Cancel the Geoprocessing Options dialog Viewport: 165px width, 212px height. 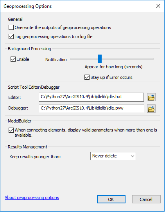(x=146, y=199)
